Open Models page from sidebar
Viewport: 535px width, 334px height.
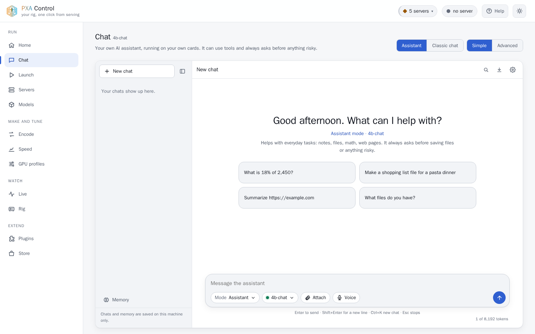coord(41,105)
